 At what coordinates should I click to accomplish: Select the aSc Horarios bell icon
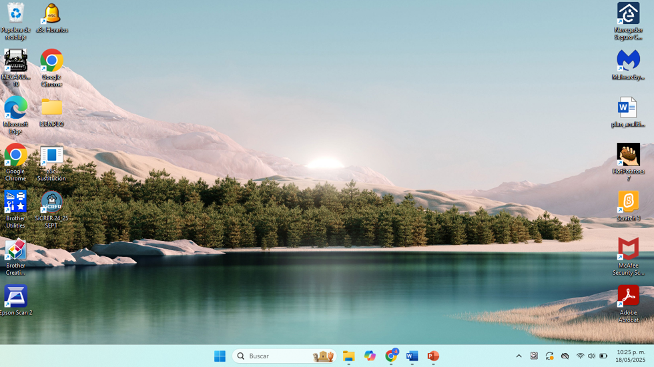[52, 19]
